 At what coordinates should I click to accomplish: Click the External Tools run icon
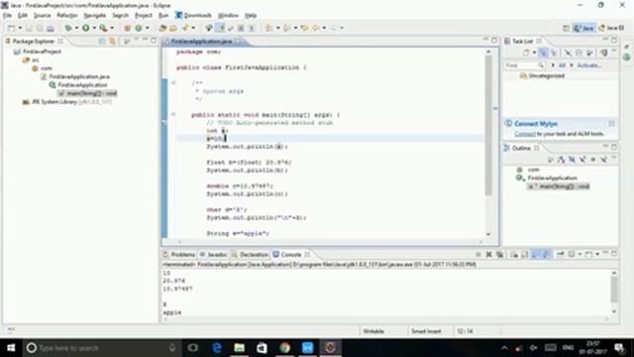[103, 28]
